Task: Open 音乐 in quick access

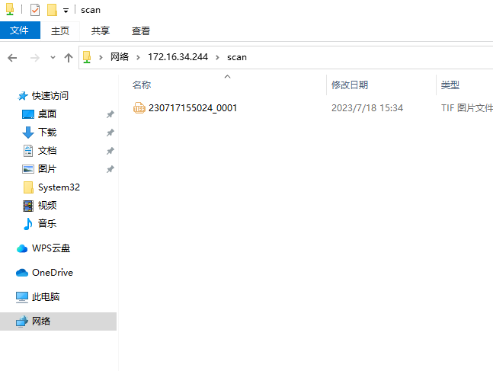Action: (47, 223)
